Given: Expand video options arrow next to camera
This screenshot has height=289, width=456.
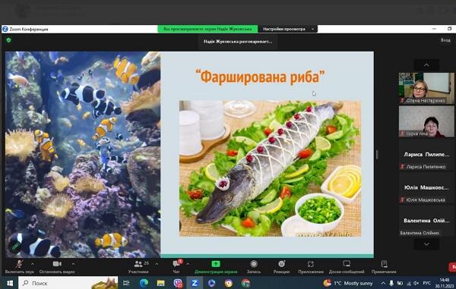Looking at the screenshot, I should pyautogui.click(x=73, y=264).
